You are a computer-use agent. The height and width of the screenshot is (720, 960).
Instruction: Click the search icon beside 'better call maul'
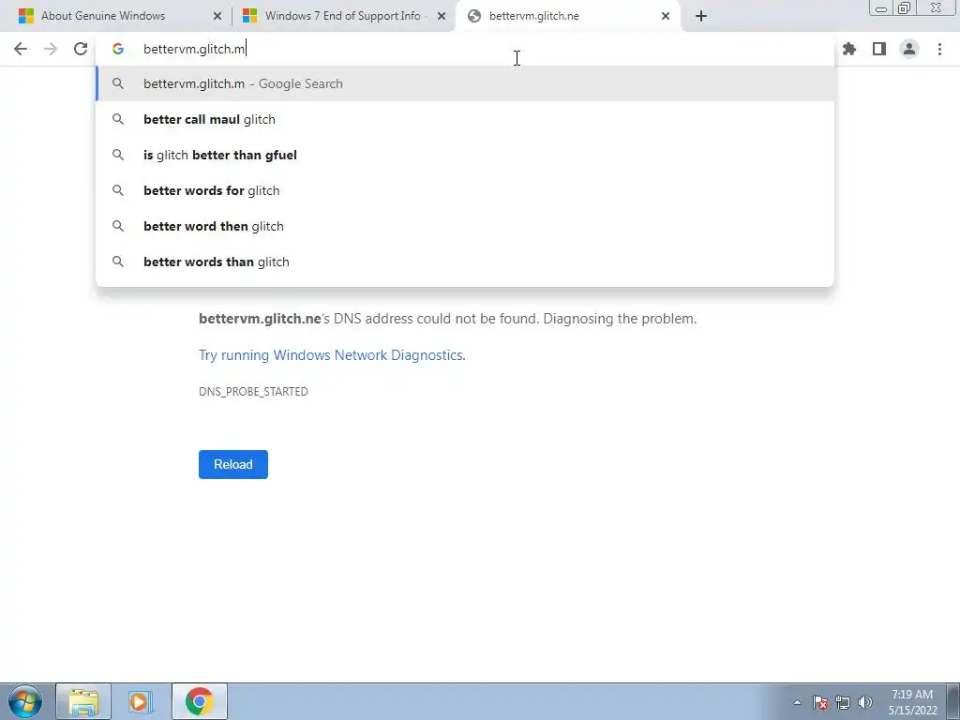click(117, 119)
